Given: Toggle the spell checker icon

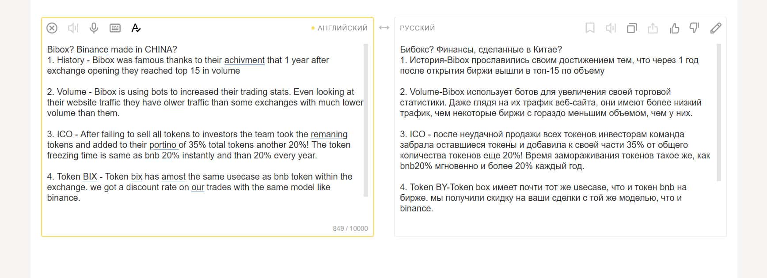Looking at the screenshot, I should coord(136,28).
